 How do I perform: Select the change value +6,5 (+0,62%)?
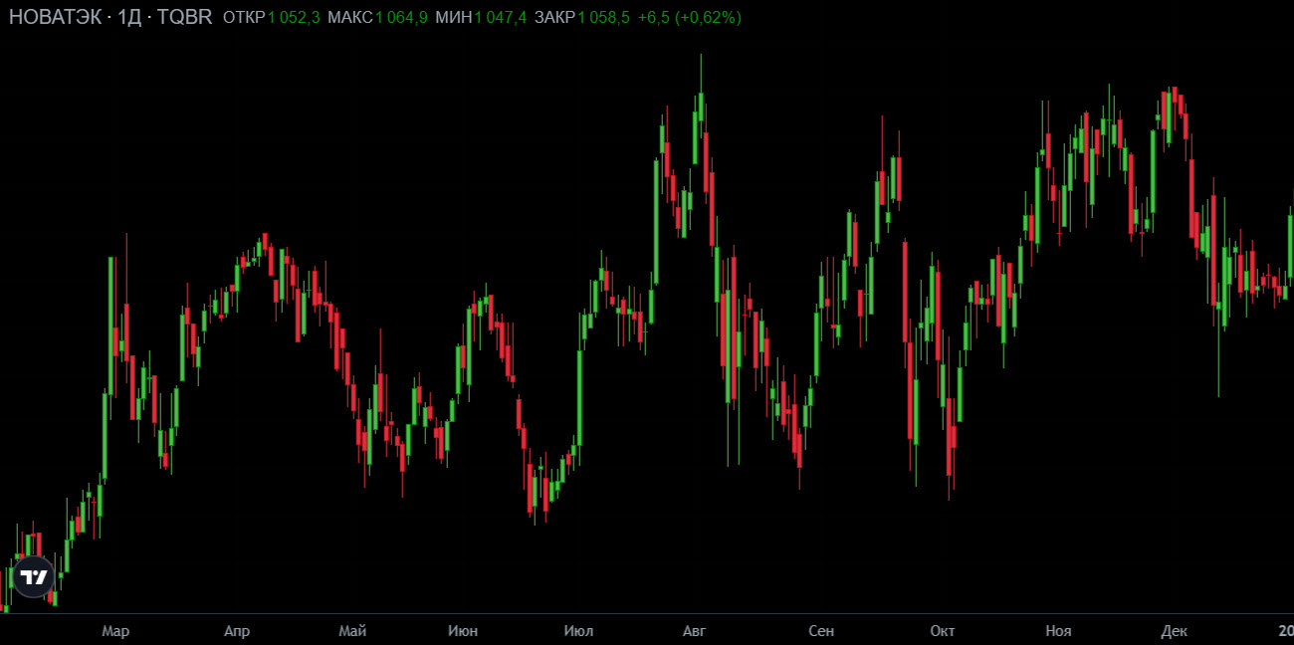[690, 17]
